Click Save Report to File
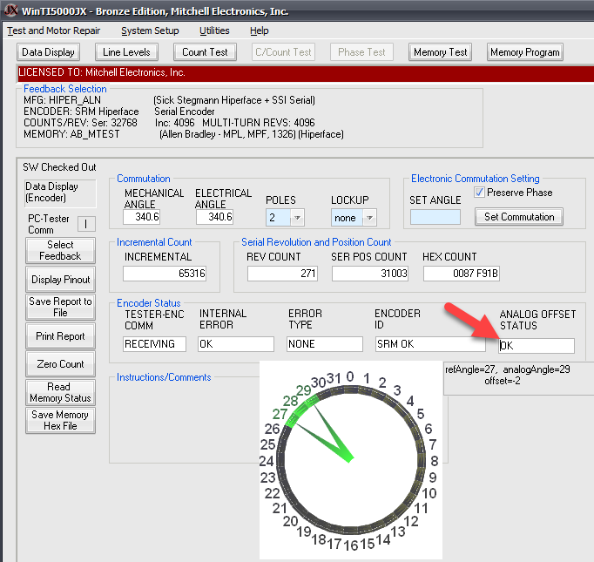Viewport: 594px width, 562px height. click(60, 307)
